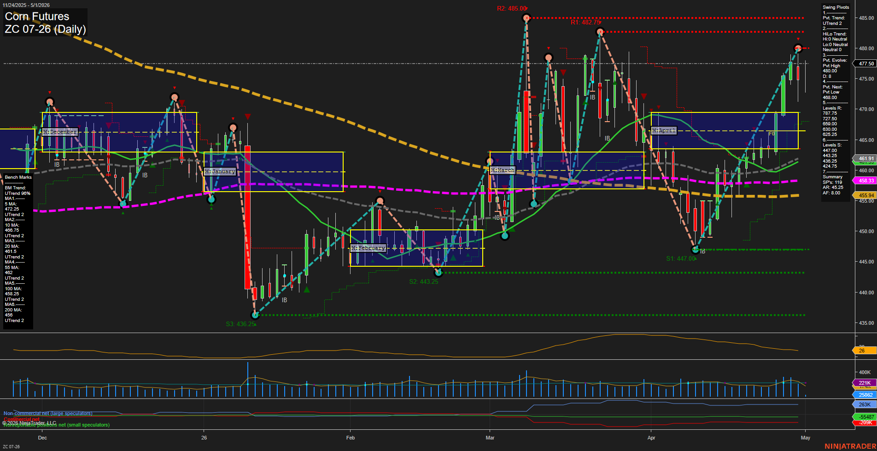Click the "5 MA: 472.25" entry
Viewport: 877px width, 451px height.
click(12, 206)
